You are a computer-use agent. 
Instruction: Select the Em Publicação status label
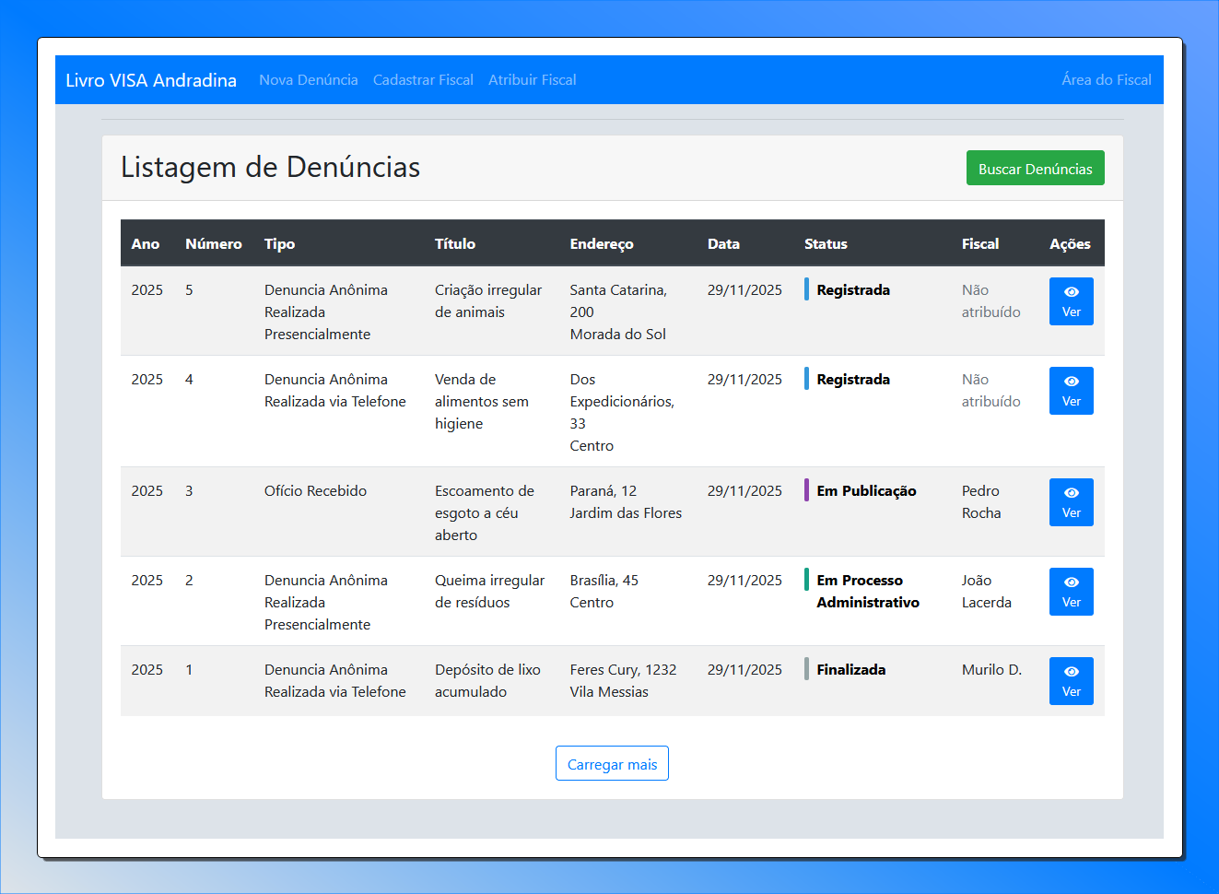[x=866, y=491]
